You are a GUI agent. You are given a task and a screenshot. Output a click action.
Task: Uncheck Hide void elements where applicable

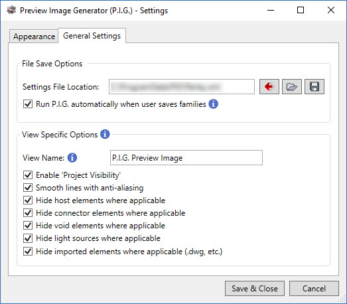pos(28,226)
